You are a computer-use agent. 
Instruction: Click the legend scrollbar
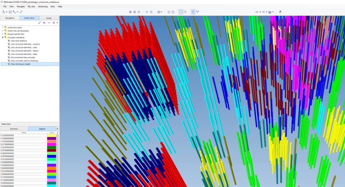coord(58,160)
